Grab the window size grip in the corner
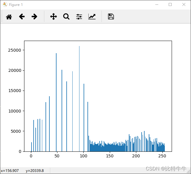The image size is (191, 174). (x=189, y=171)
